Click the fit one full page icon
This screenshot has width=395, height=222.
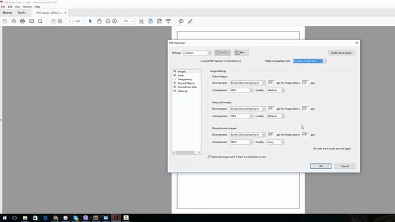point(151,22)
